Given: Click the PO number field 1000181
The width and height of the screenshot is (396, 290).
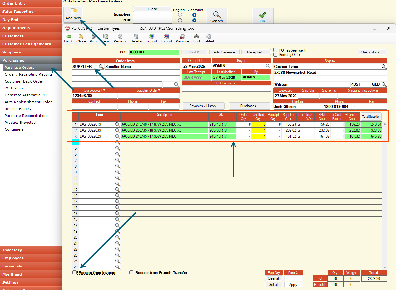Looking at the screenshot, I should 154,52.
